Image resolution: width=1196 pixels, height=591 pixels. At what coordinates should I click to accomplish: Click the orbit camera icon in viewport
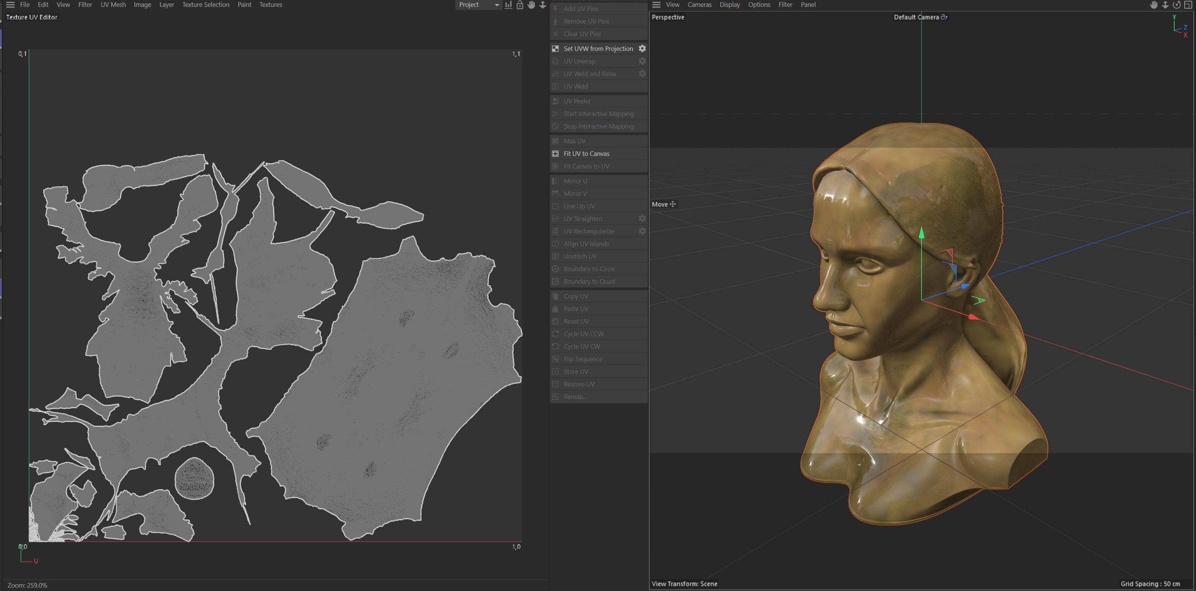(x=1177, y=5)
